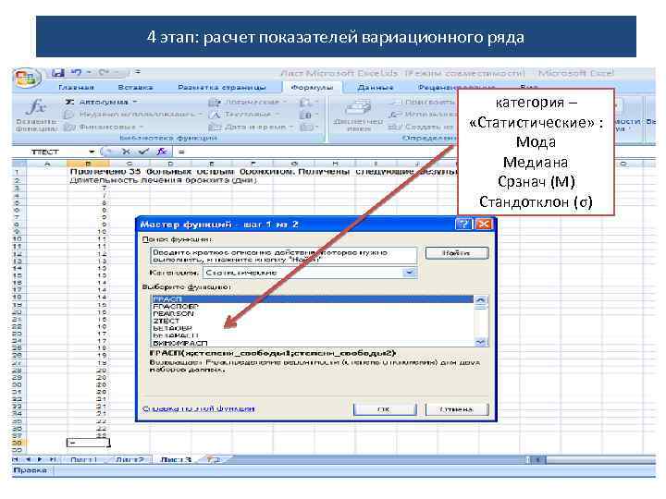Select FРАСПОБР in the function list
This screenshot has height=499, width=666.
(313, 307)
